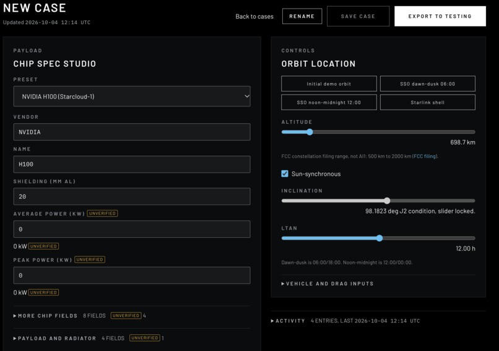Click the ORBIT LOCATION heading
The width and height of the screenshot is (499, 351).
[318, 64]
